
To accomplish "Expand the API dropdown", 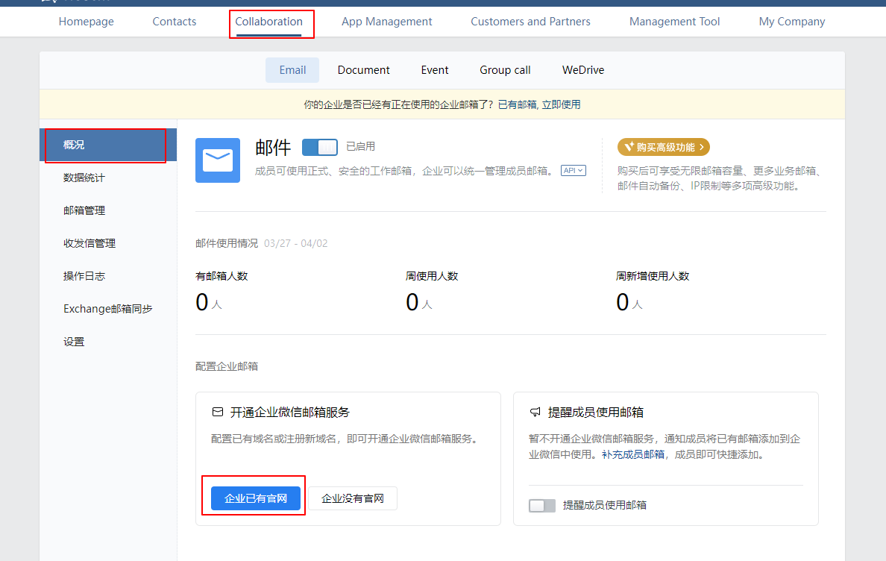I will [573, 171].
